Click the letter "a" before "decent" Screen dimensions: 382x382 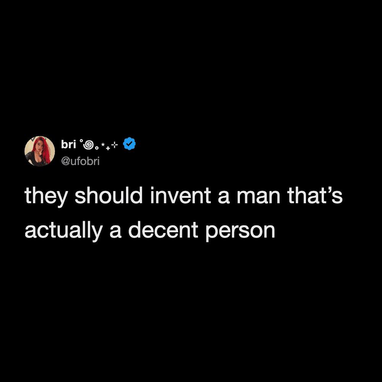(115, 231)
